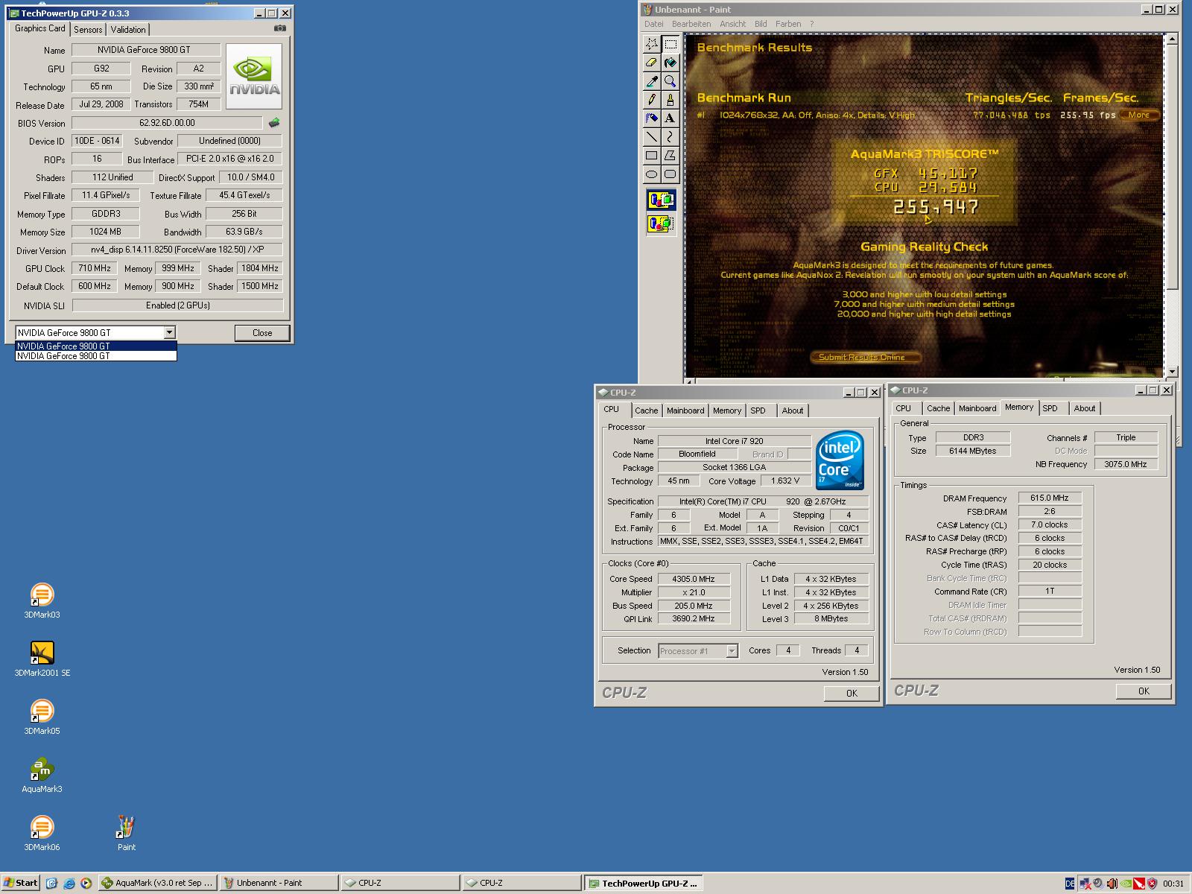Choose the Eraser tool in Paint

[x=652, y=63]
